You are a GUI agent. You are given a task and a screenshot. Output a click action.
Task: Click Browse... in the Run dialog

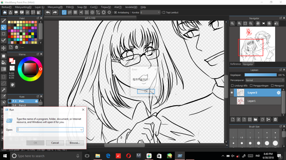tap(75, 143)
